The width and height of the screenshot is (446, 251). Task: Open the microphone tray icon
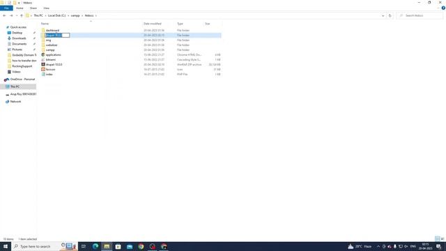point(395,246)
